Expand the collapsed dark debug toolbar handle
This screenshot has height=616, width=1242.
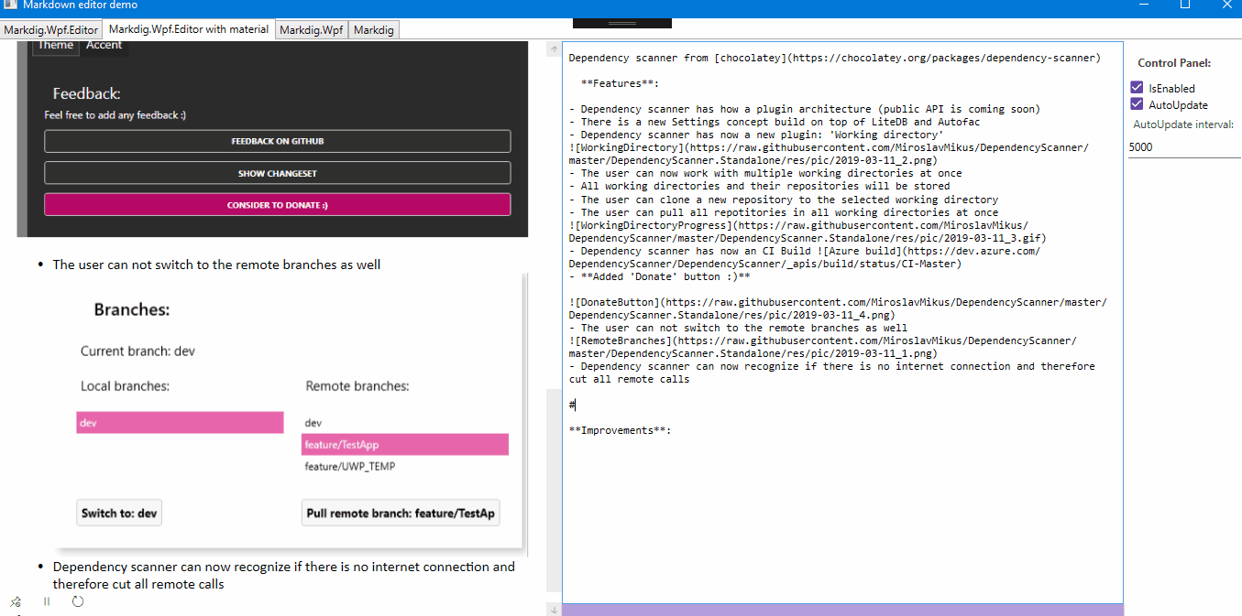tap(621, 22)
